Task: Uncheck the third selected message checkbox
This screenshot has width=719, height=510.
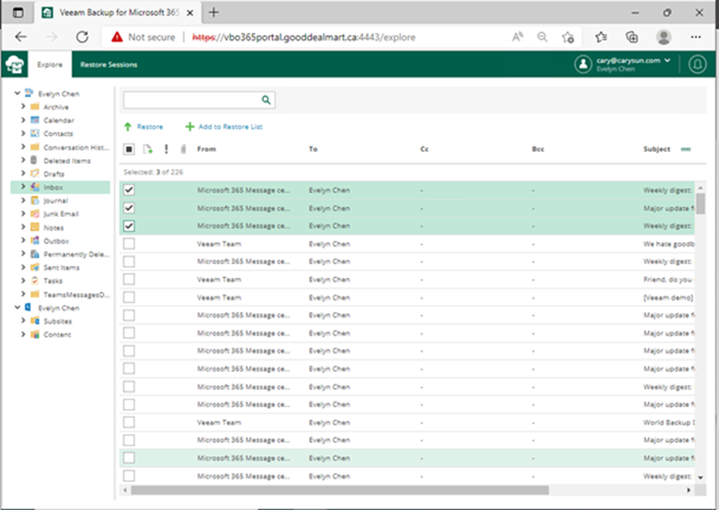Action: tap(129, 225)
